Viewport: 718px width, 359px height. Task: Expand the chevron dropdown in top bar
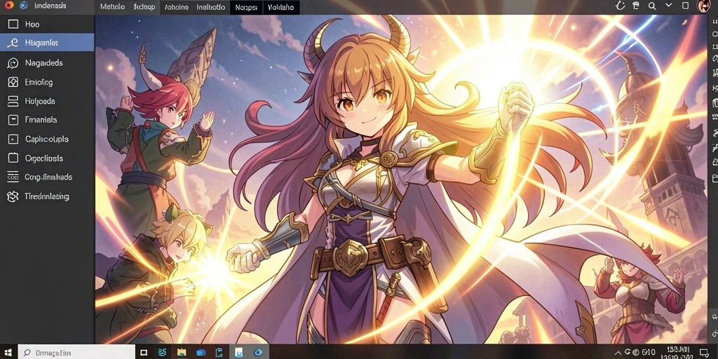668,6
